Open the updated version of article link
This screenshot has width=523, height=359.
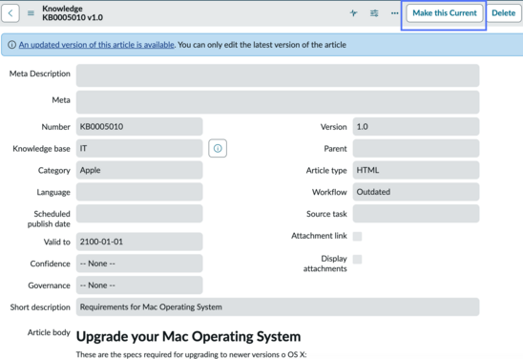point(96,45)
